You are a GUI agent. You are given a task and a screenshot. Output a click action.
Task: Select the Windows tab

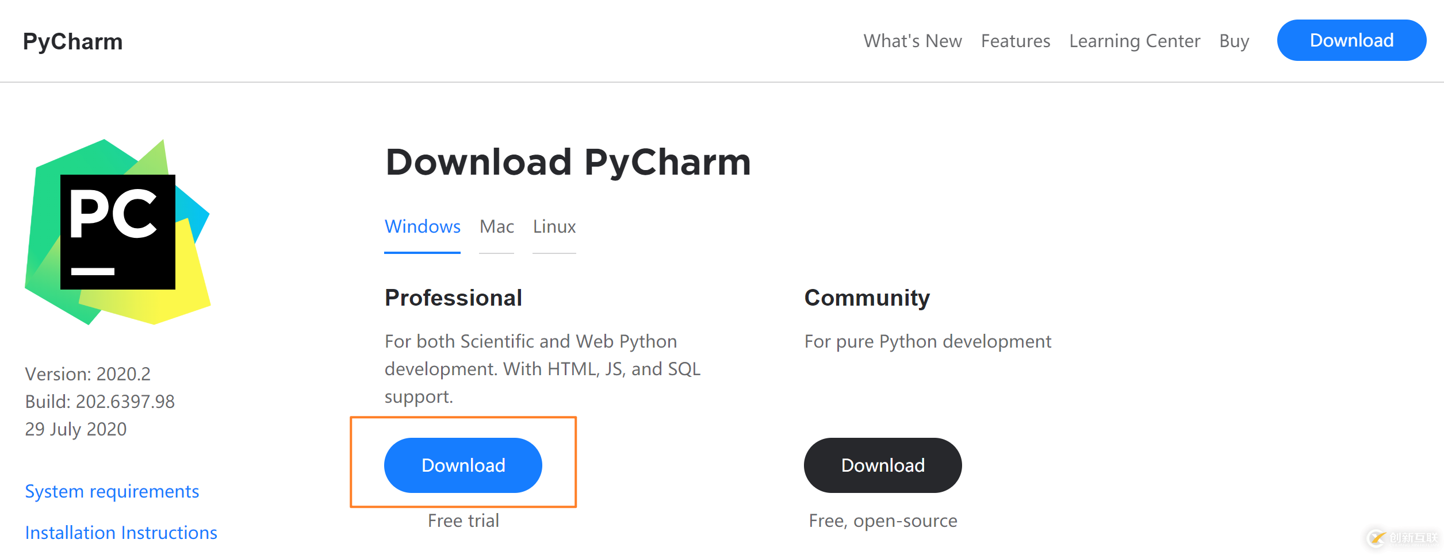(423, 226)
